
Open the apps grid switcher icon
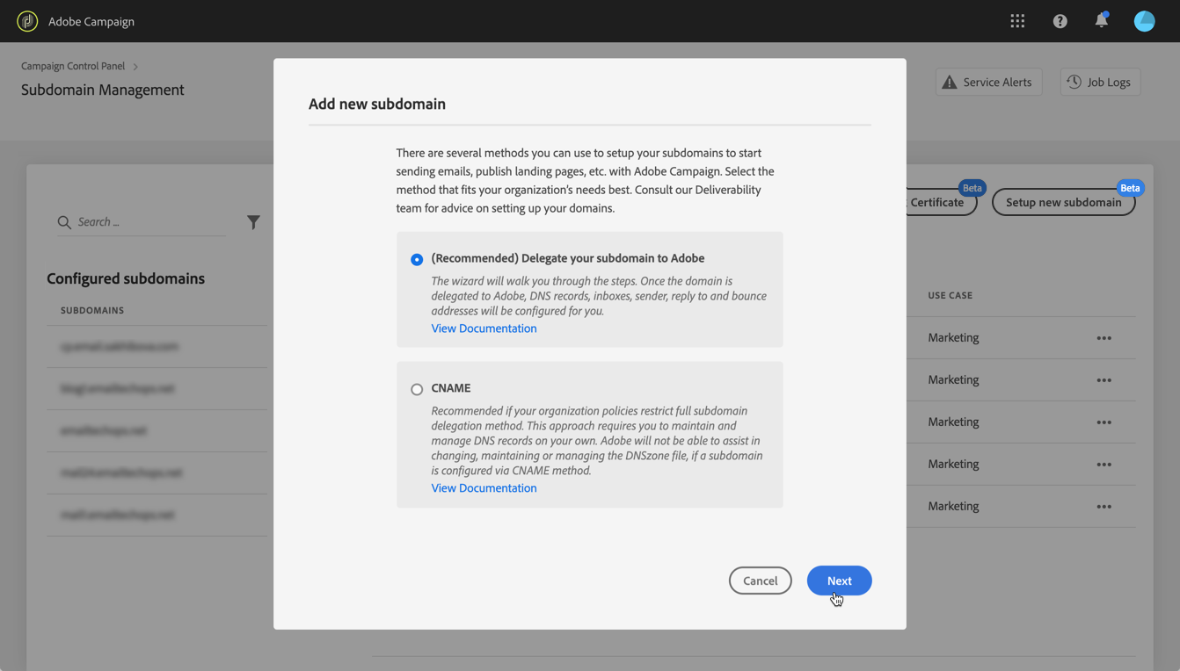[x=1017, y=21]
